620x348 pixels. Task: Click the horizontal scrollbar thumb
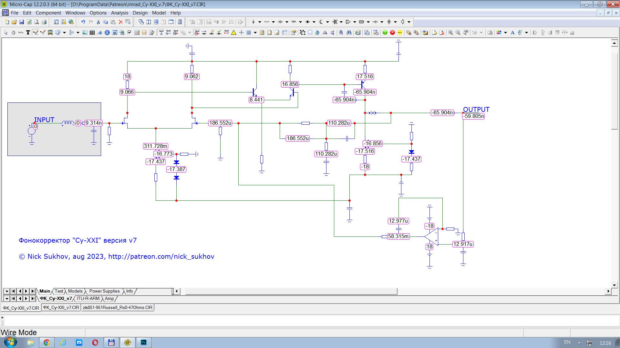click(291, 291)
